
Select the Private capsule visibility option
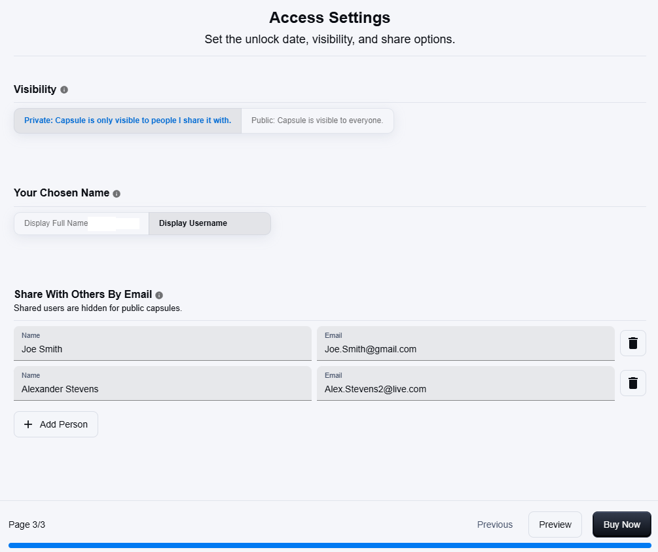click(x=128, y=121)
